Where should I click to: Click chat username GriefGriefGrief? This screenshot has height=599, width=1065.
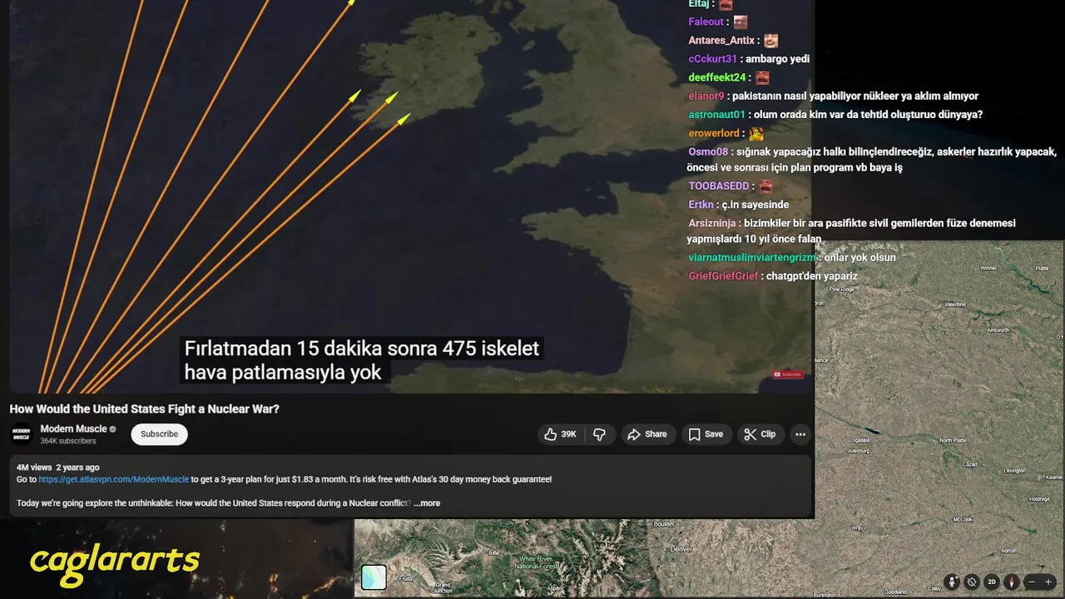pyautogui.click(x=723, y=276)
